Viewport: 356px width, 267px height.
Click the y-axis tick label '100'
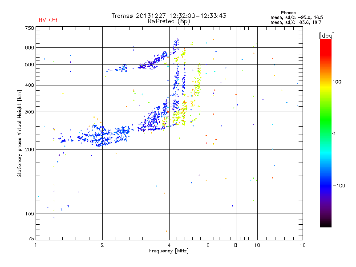(x=29, y=214)
